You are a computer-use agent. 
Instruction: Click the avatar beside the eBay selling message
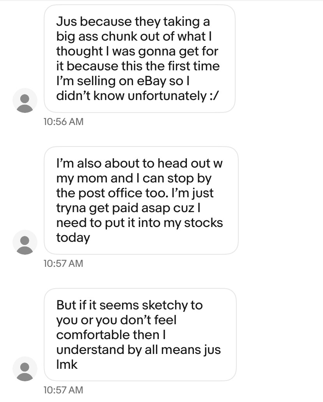point(25,101)
